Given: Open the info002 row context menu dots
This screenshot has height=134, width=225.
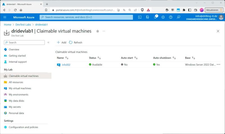Looking at the screenshot, I should pyautogui.click(x=219, y=64).
